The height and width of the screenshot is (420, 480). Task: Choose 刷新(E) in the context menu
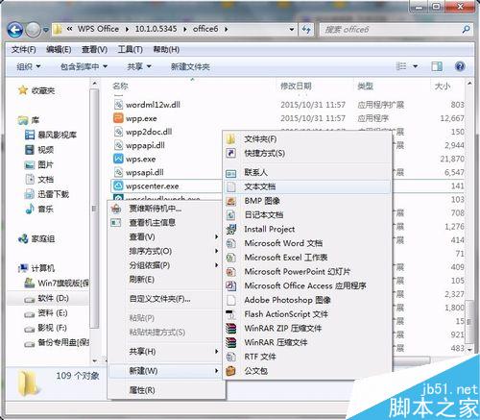coord(165,280)
